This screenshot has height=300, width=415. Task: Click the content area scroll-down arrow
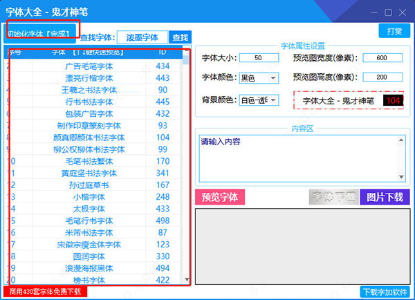coord(401,177)
